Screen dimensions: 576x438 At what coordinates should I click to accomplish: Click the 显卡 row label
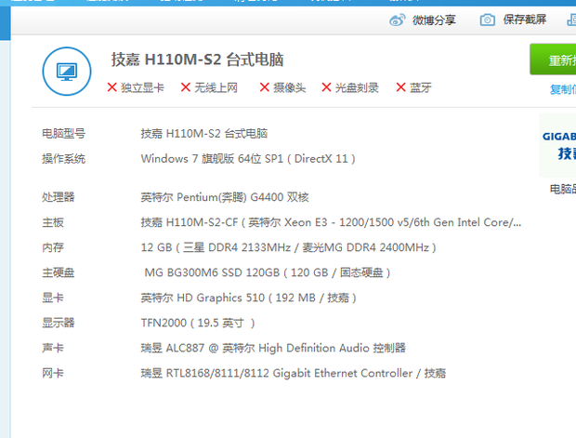coord(53,298)
